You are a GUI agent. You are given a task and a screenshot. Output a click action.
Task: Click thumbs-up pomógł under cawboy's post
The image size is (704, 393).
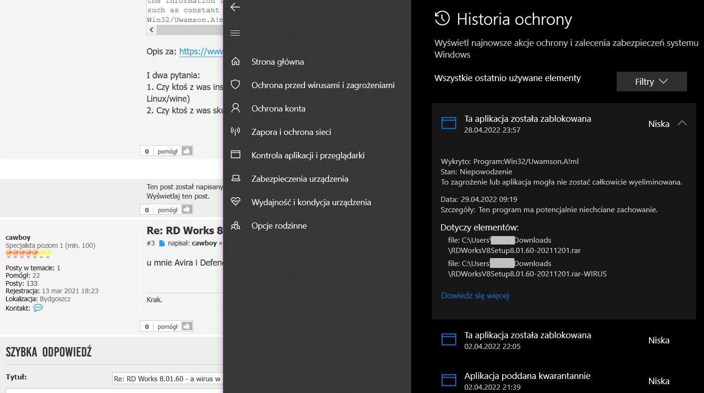pos(187,326)
